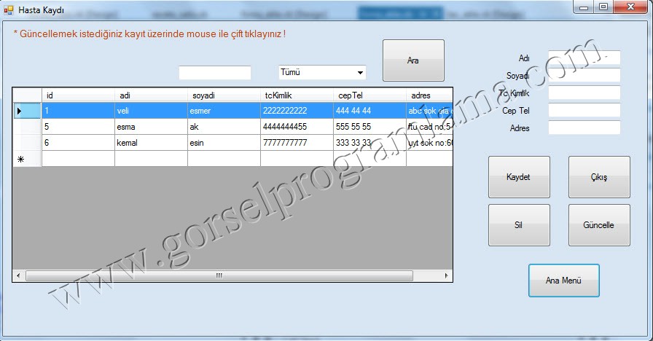
Task: Click the Sil delete button
Action: (x=519, y=225)
